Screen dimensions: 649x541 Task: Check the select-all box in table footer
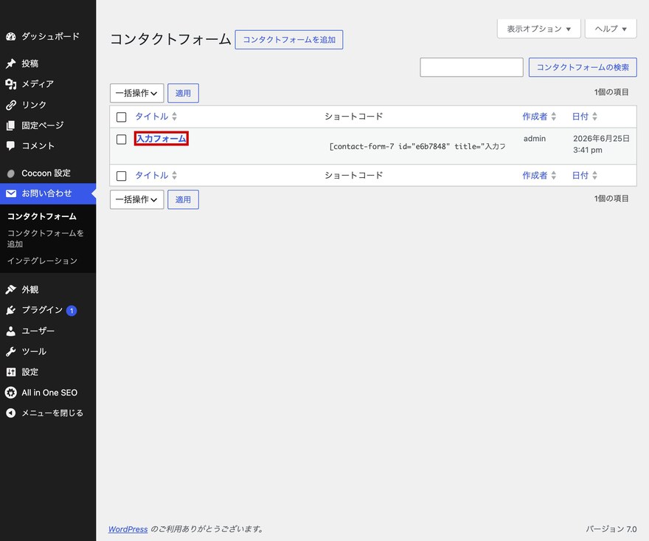coord(121,176)
